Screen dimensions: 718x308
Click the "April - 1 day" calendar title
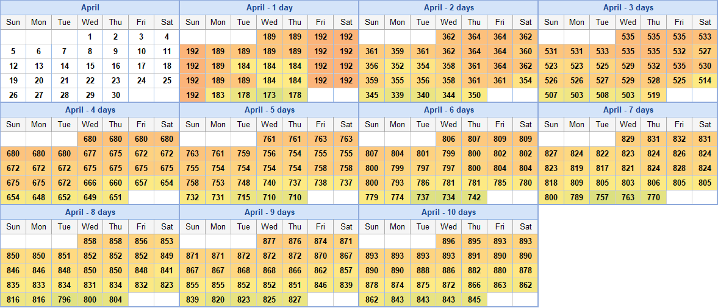pos(269,8)
